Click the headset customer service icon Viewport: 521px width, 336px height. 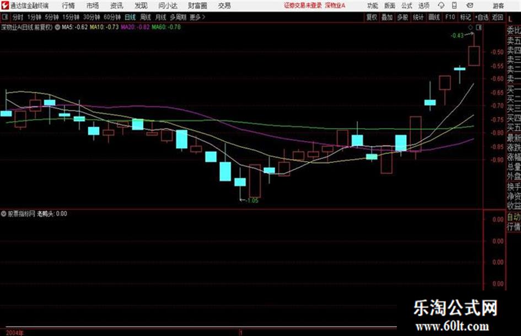[441, 6]
